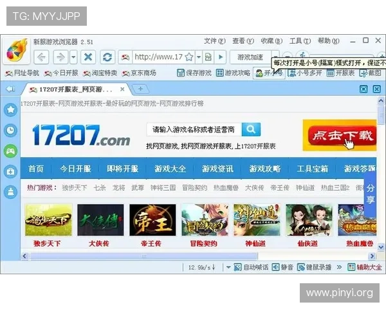The width and height of the screenshot is (386, 309).
Task: Click fullscreen icon on tab bar
Action: (363, 89)
